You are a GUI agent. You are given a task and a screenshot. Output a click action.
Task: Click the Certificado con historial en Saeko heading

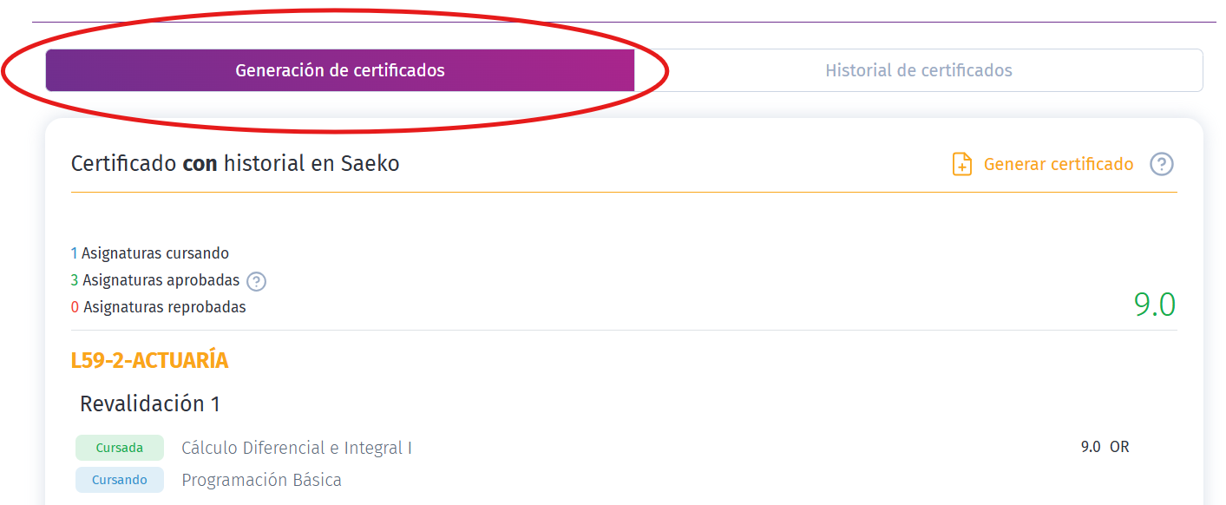tap(235, 163)
